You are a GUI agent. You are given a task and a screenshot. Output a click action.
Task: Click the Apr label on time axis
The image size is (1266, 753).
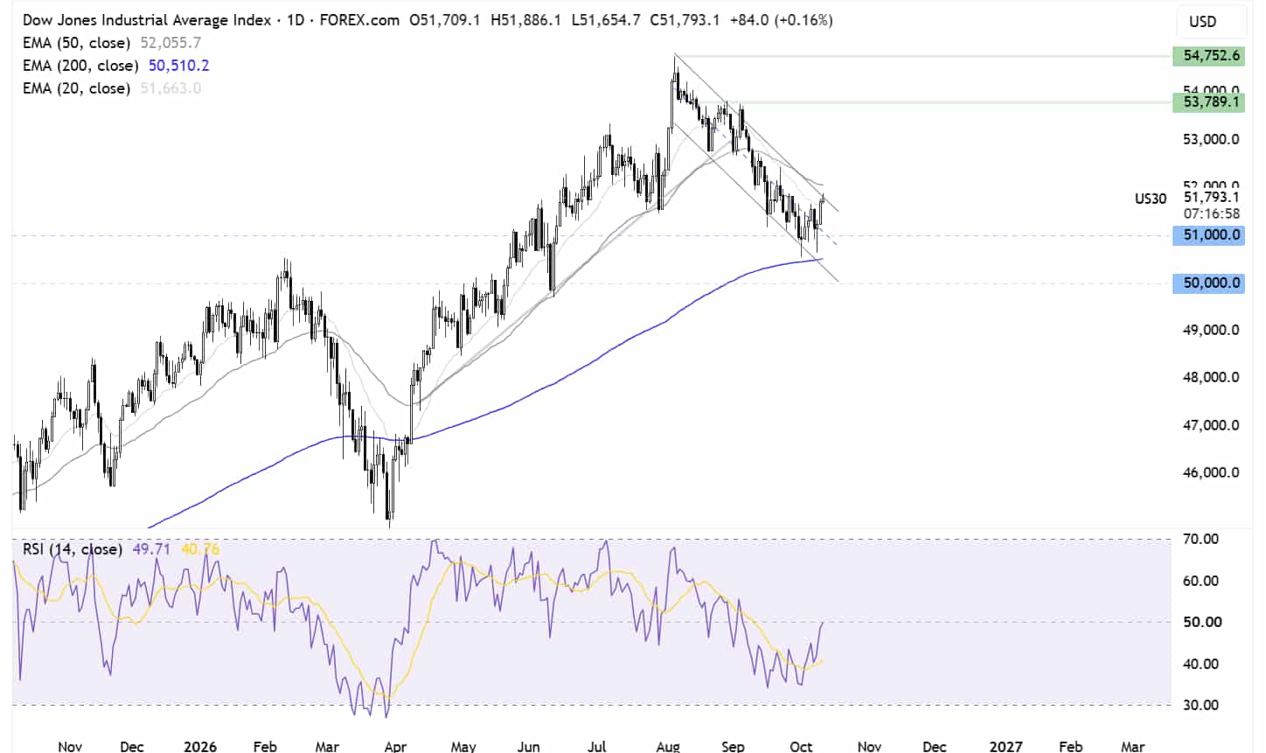pos(395,746)
